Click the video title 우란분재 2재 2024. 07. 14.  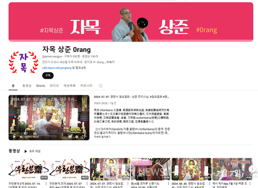point(25,185)
